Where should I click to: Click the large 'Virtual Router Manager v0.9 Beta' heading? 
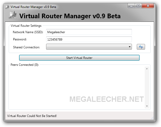point(70,16)
